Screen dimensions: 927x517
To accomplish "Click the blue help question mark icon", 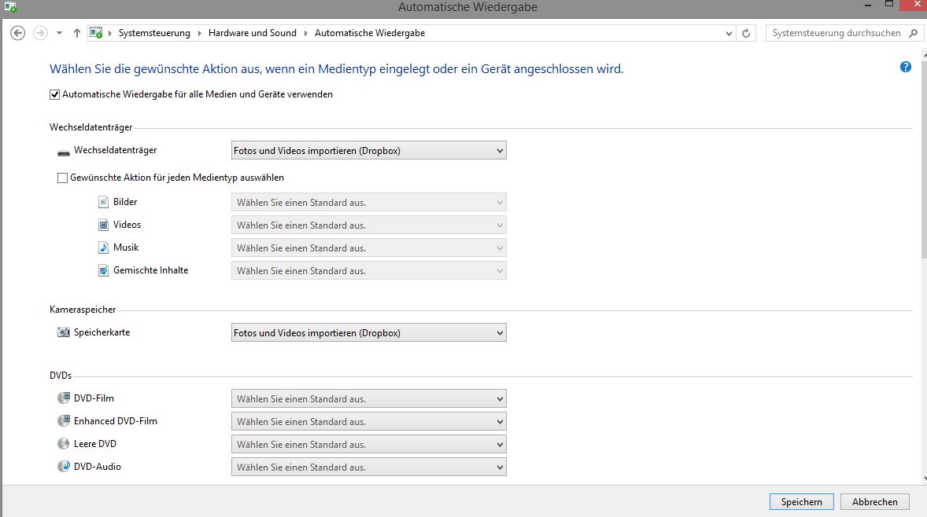I will click(906, 68).
